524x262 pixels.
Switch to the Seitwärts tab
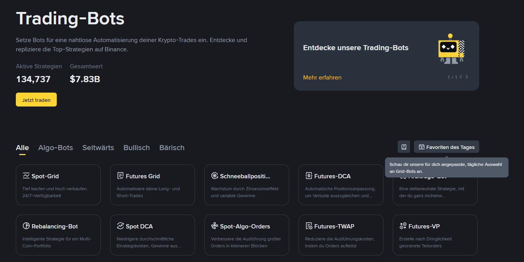coord(98,148)
